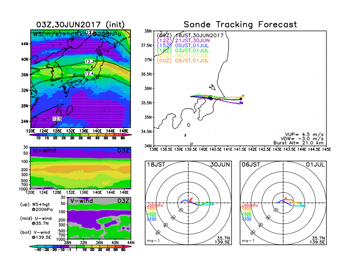The height and width of the screenshot is (269, 348).
Task: Click the "03Z" label in the V-wind panel
Action: coord(123,201)
